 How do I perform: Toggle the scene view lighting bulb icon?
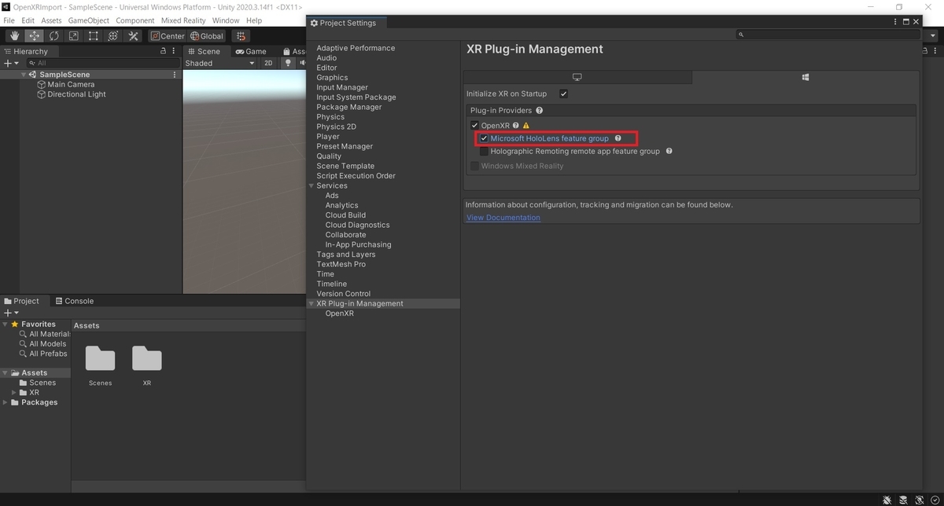click(288, 63)
